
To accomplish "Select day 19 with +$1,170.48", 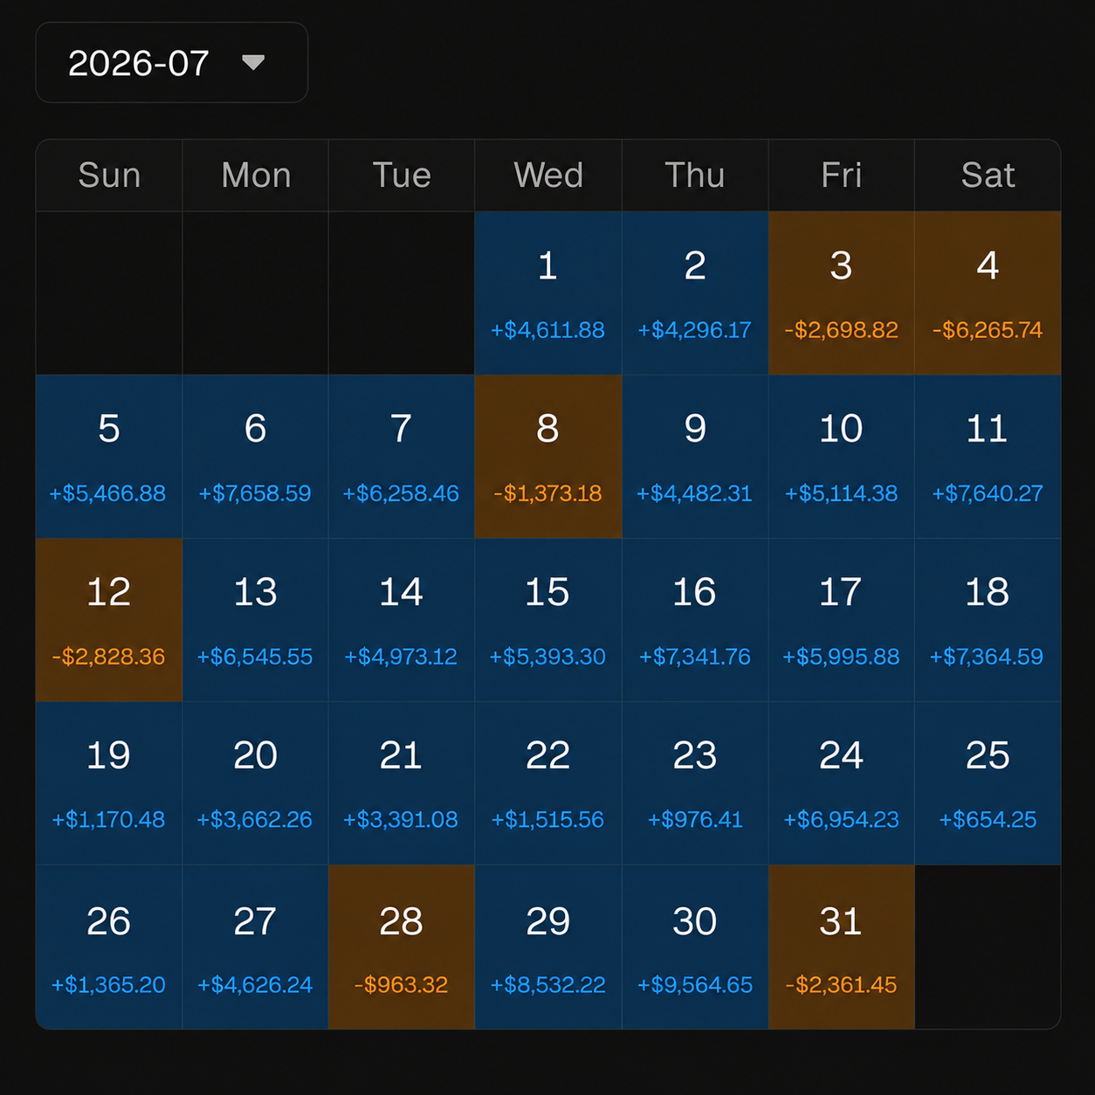I will [x=109, y=783].
